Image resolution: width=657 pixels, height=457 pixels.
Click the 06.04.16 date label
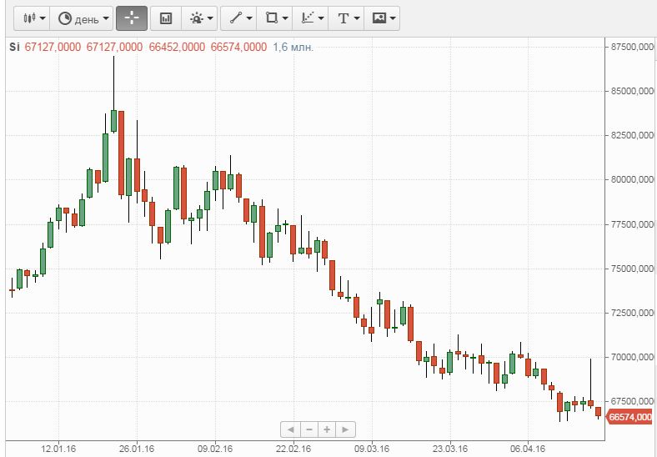coord(528,449)
